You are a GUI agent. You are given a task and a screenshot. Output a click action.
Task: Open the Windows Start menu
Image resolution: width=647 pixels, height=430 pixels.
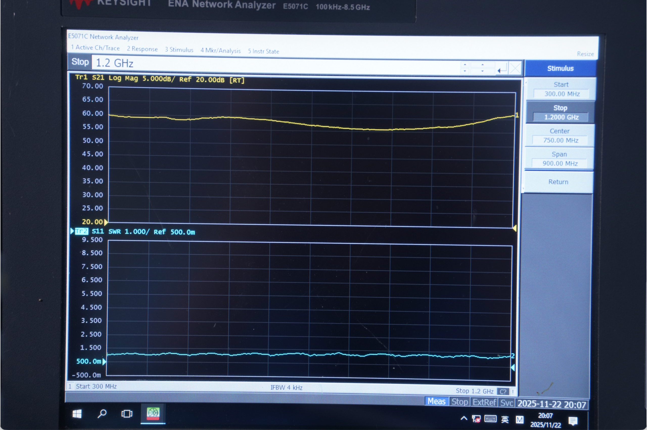pyautogui.click(x=77, y=414)
